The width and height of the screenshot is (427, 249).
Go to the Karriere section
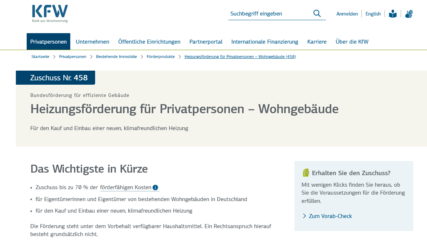[x=317, y=41]
